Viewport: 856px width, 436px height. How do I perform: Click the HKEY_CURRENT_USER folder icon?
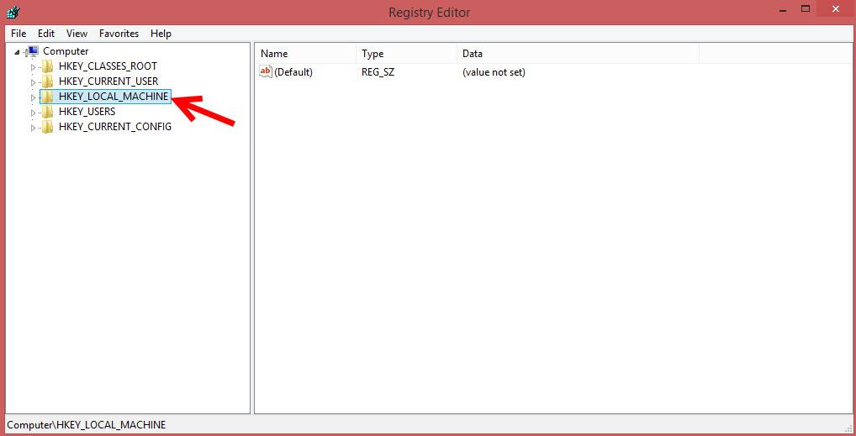[47, 81]
